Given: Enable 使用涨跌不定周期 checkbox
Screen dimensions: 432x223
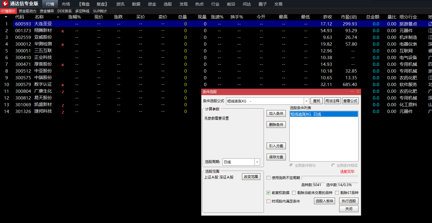Looking at the screenshot, I should tap(269, 178).
